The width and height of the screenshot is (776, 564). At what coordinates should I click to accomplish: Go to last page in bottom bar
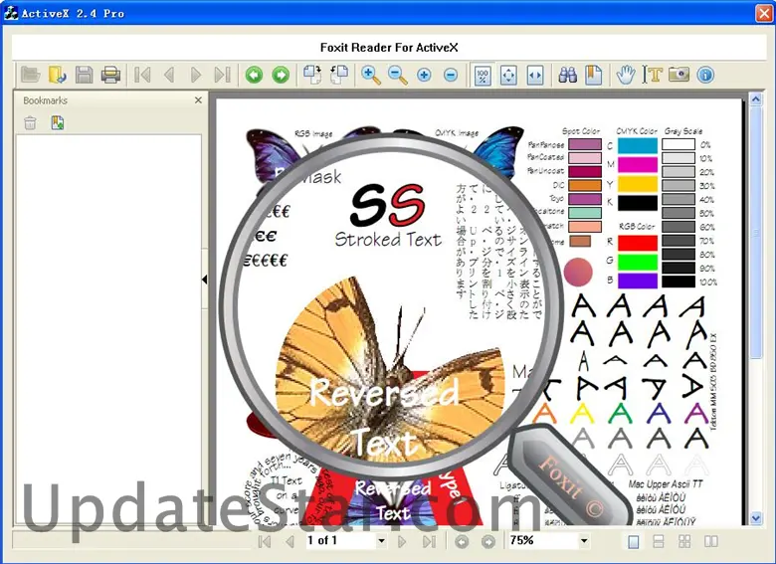[x=429, y=542]
